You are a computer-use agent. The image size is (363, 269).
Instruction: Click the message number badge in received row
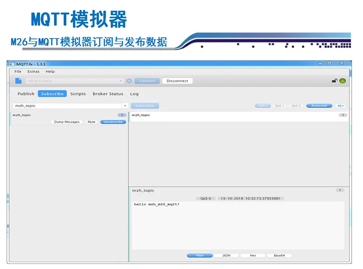[343, 115]
